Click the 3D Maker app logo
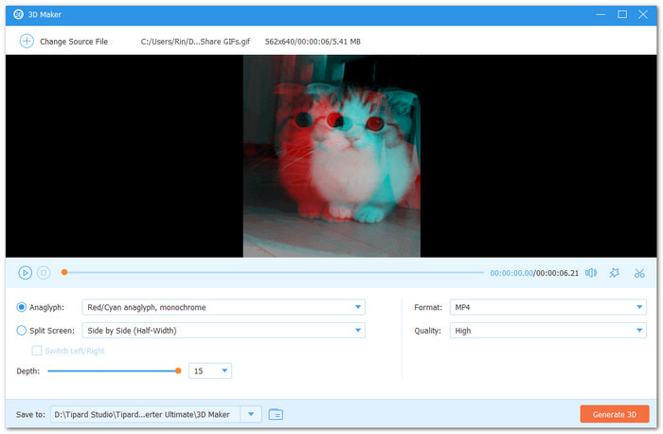This screenshot has height=434, width=663. point(18,14)
